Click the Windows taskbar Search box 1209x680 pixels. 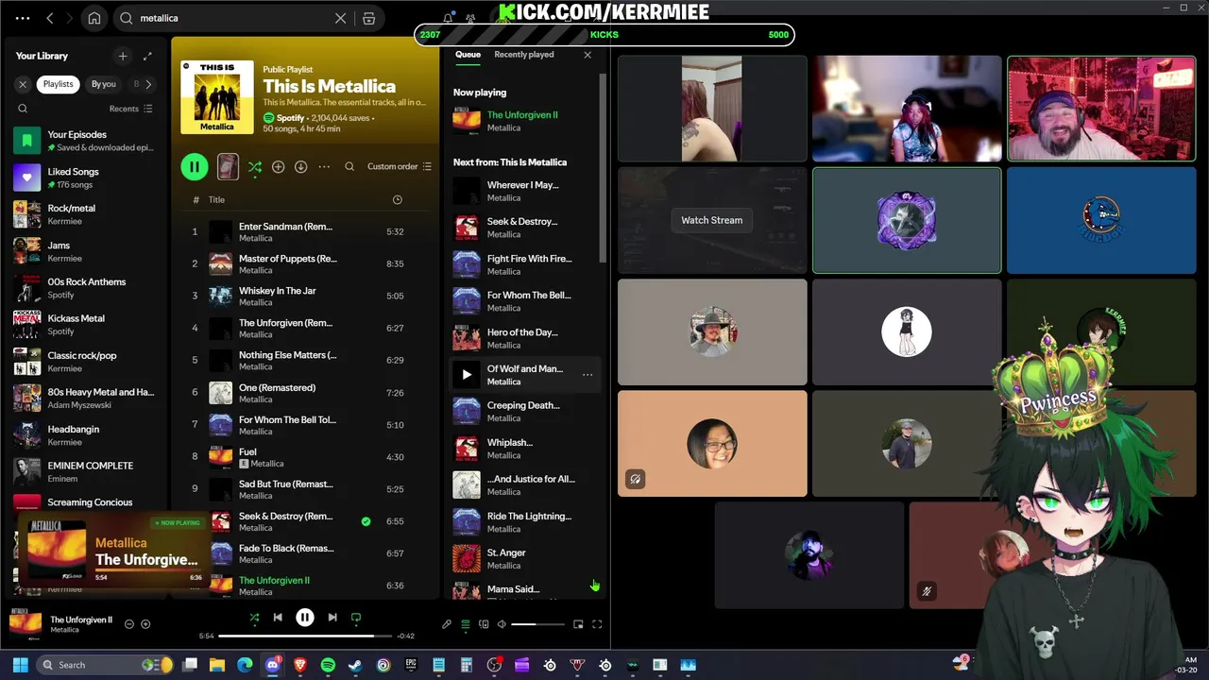tap(106, 665)
